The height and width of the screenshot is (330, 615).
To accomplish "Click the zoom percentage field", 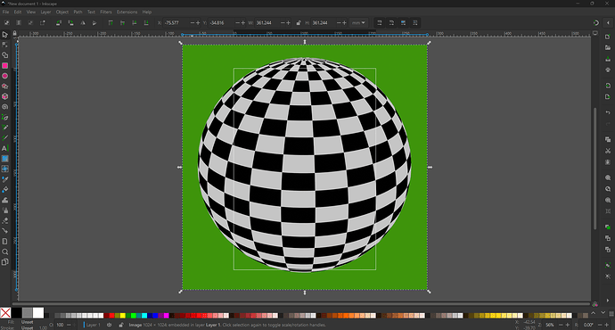I will [550, 325].
